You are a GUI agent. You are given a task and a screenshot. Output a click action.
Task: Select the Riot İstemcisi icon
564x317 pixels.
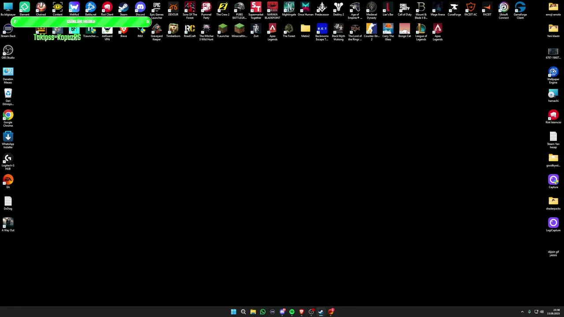click(x=553, y=117)
